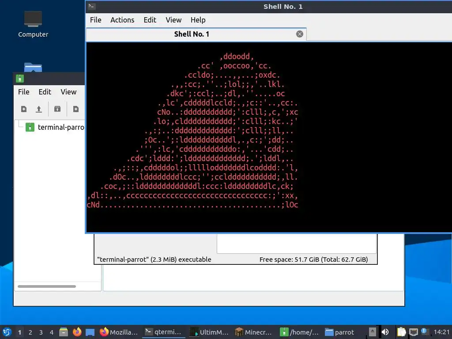This screenshot has width=452, height=339.
Task: Click green zip icon in archiver title bar
Action: tap(20, 79)
